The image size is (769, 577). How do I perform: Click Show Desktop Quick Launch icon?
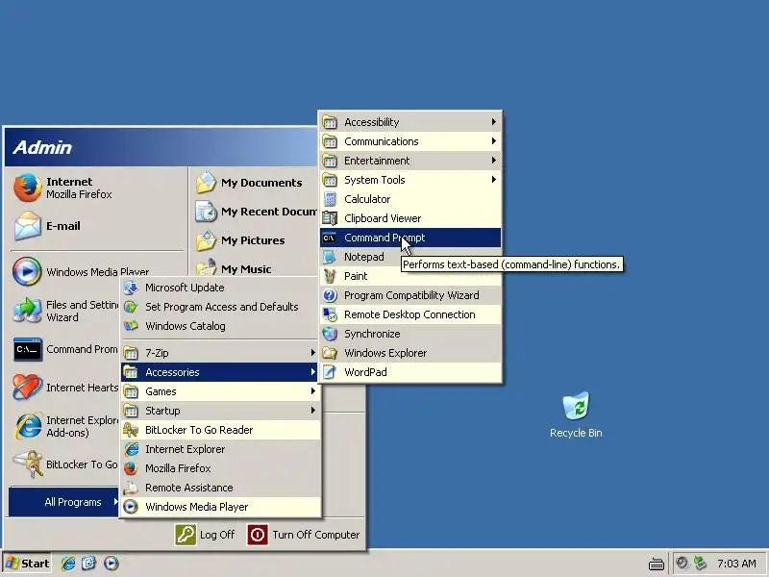coord(88,564)
